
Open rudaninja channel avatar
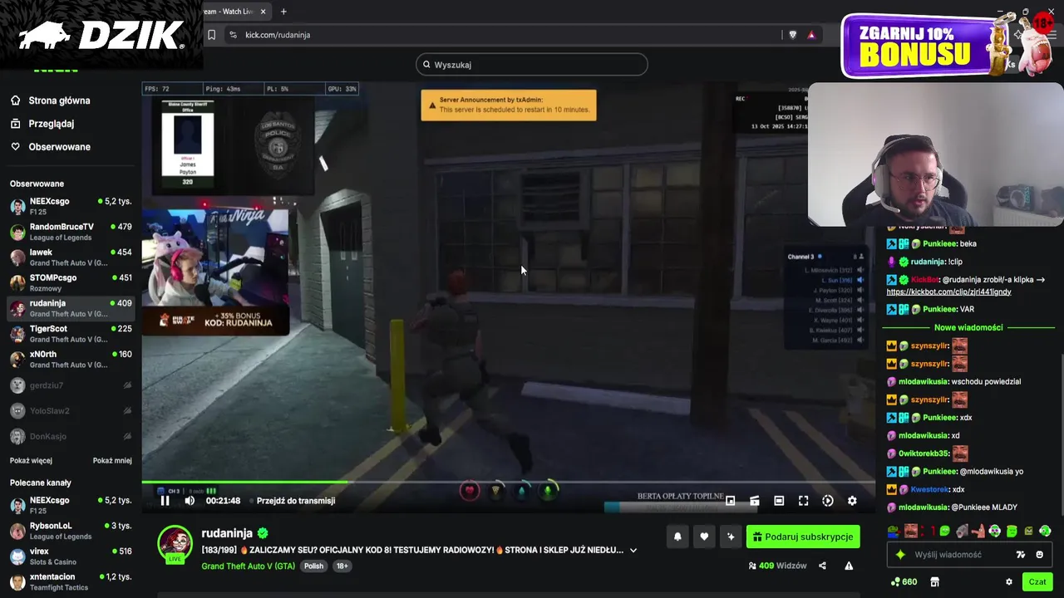[x=175, y=543]
